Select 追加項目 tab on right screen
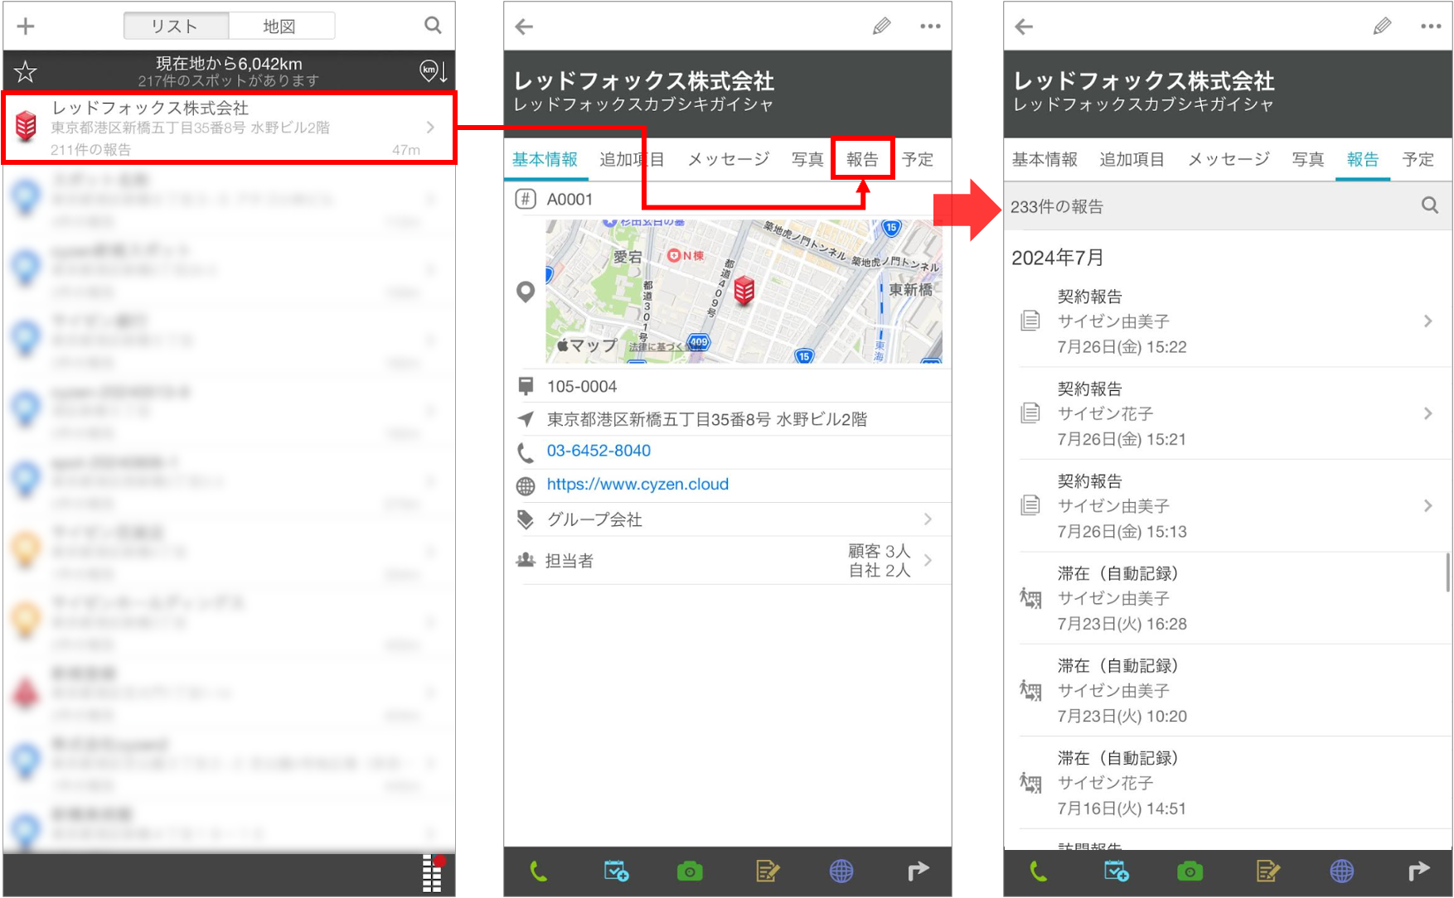1454x898 pixels. click(x=1132, y=159)
